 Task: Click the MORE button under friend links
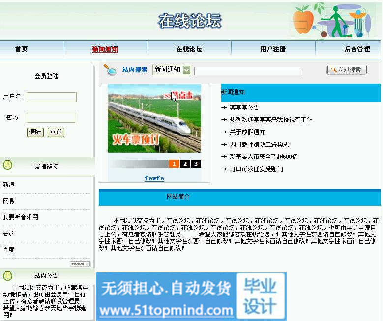pyautogui.click(x=80, y=264)
